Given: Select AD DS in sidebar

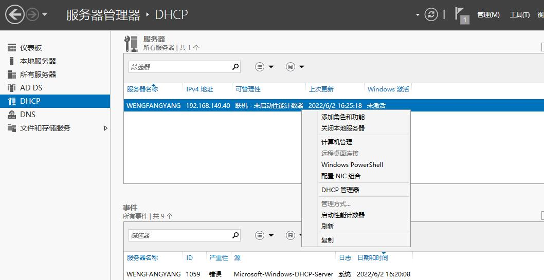Looking at the screenshot, I should click(x=31, y=88).
